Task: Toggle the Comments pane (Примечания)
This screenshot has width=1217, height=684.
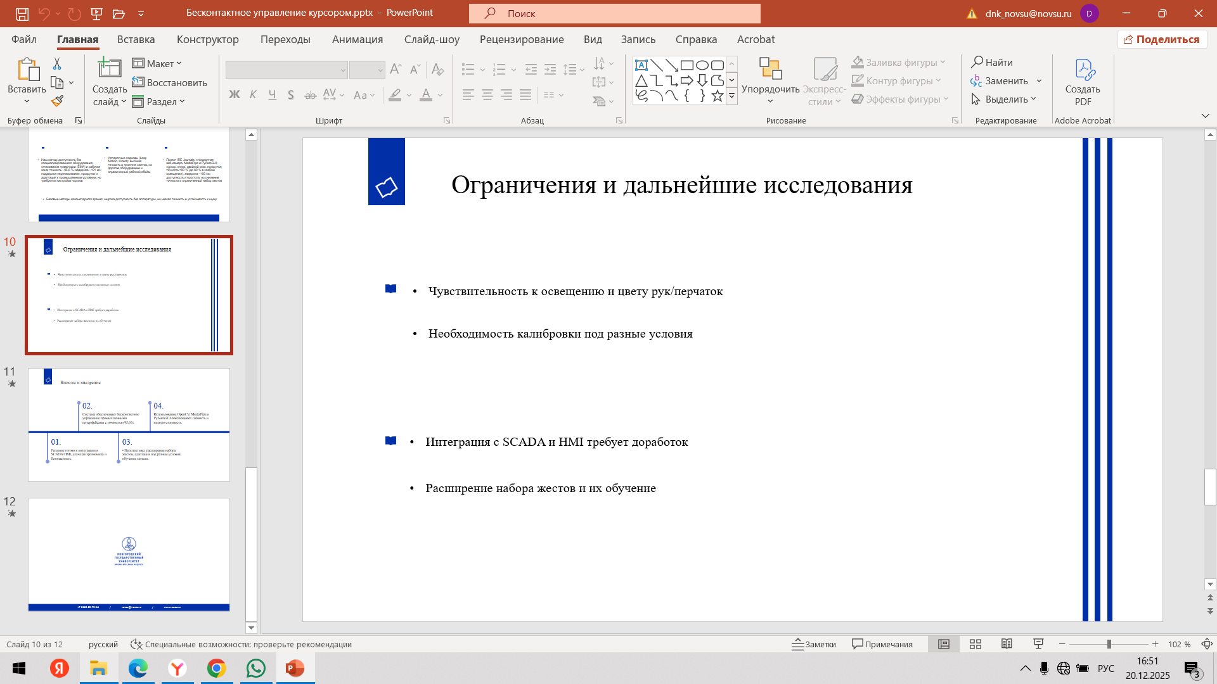Action: [882, 644]
